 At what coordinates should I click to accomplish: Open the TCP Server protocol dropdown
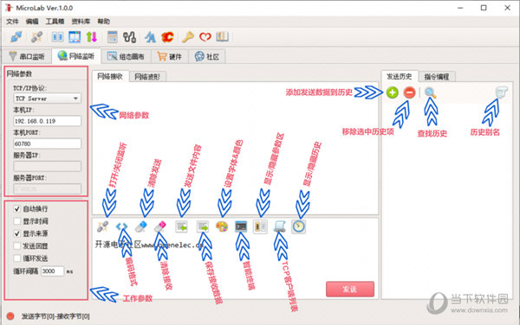coord(47,99)
